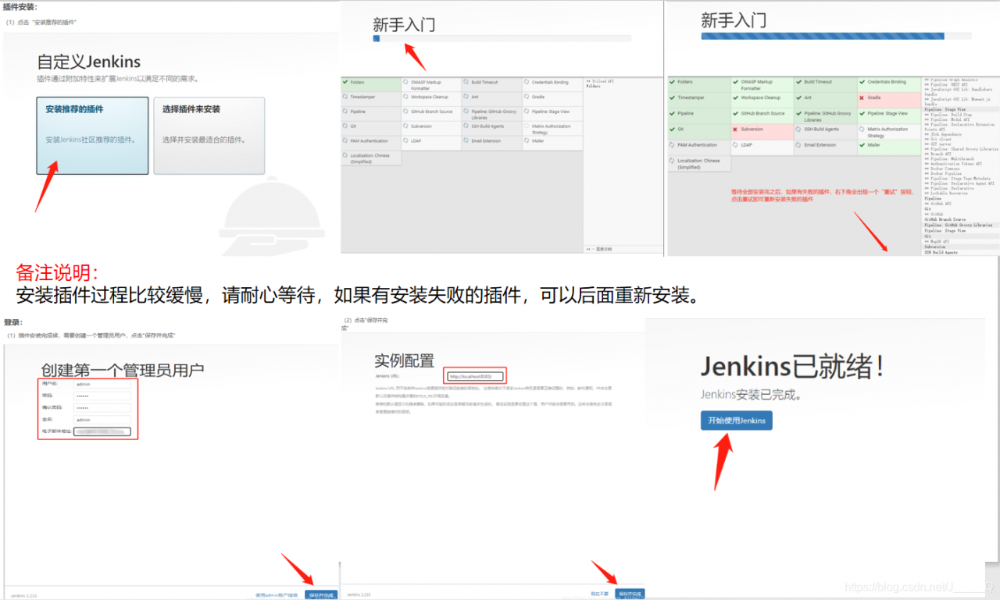Viewport: 1000px width, 600px height.
Task: Click the spinner beside Subversion in early-progress panel
Action: [406, 126]
